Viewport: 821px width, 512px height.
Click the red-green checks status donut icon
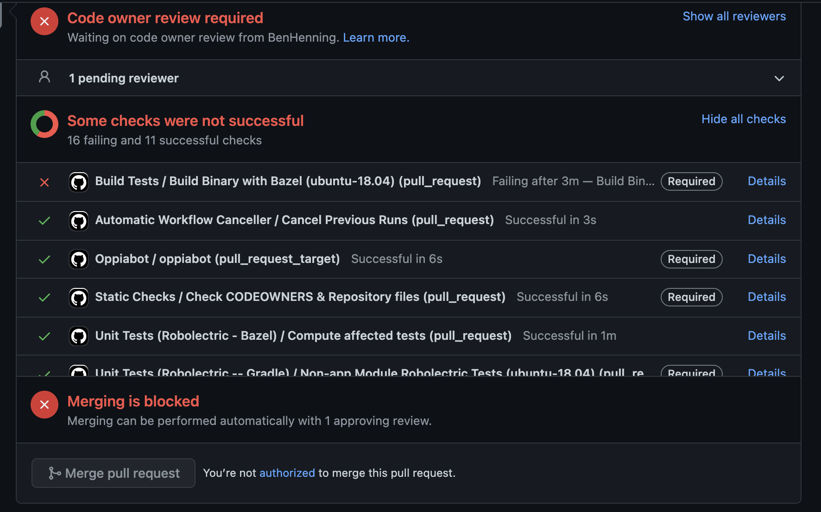tap(44, 124)
